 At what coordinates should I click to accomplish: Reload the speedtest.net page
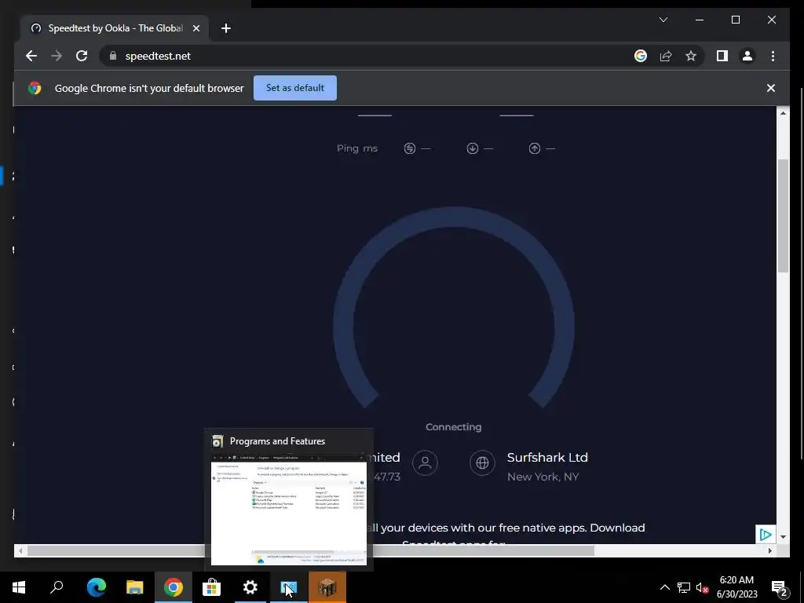82,56
